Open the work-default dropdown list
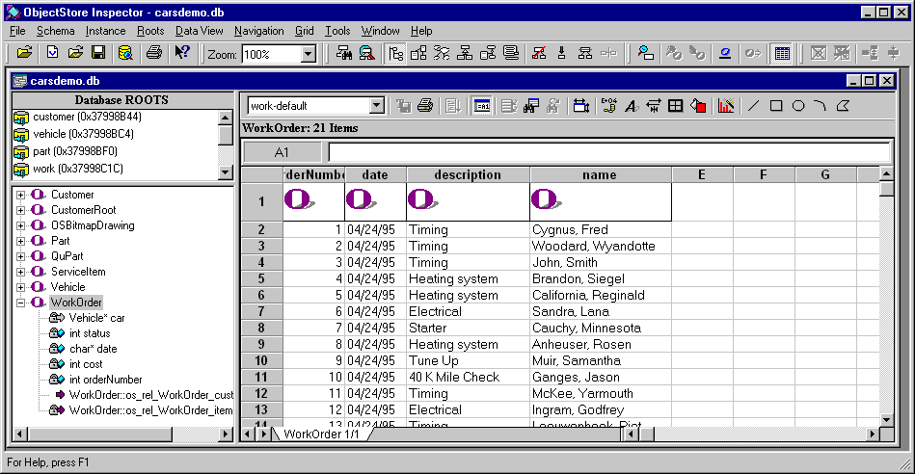This screenshot has height=474, width=915. (377, 106)
